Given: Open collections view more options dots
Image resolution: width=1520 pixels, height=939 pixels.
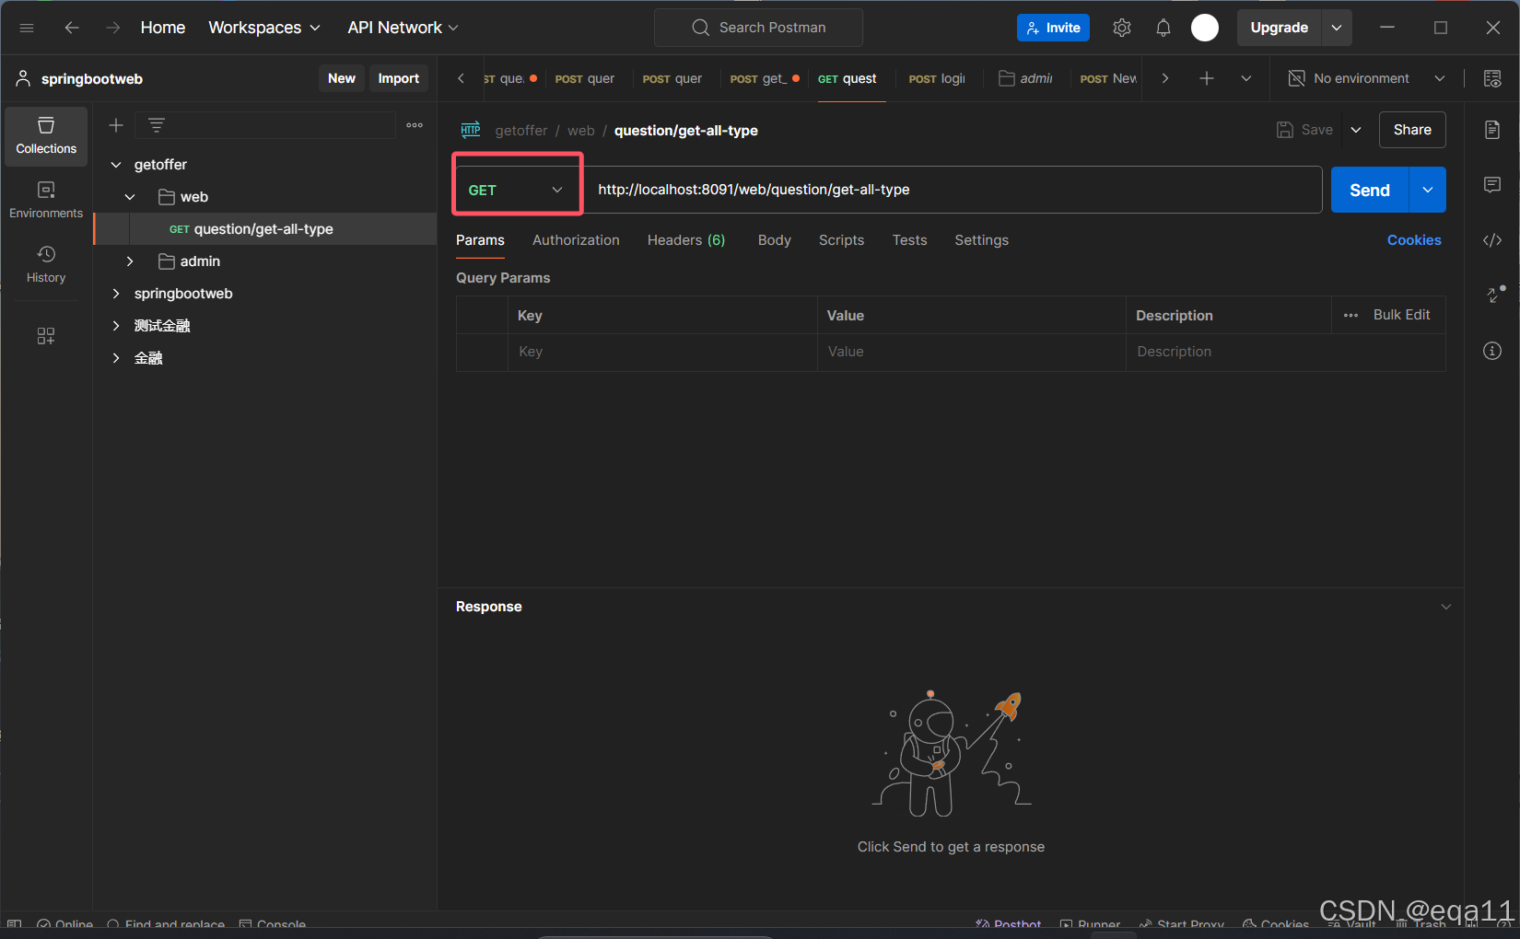Looking at the screenshot, I should 415,125.
